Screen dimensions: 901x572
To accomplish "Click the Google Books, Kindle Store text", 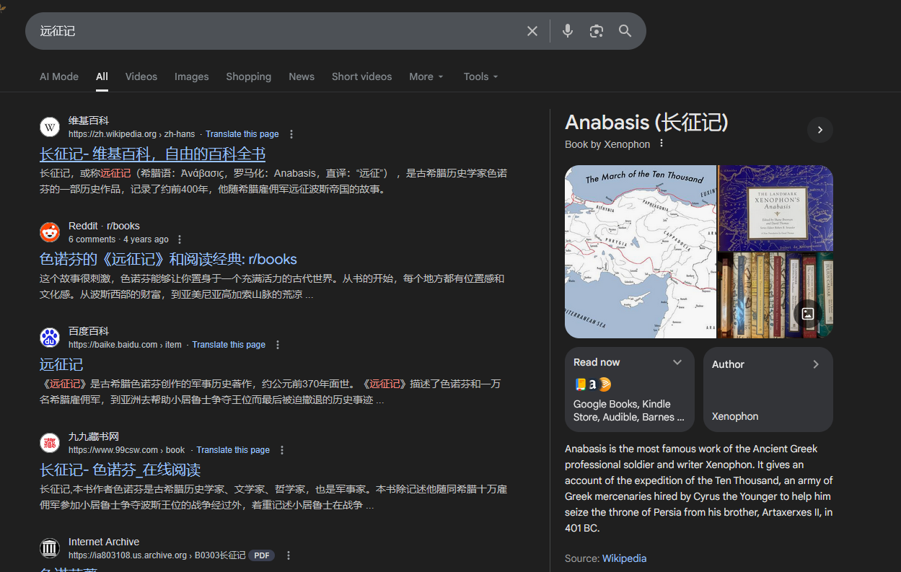I will (x=628, y=410).
